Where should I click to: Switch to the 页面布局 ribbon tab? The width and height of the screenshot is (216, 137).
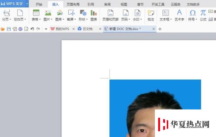point(73,4)
